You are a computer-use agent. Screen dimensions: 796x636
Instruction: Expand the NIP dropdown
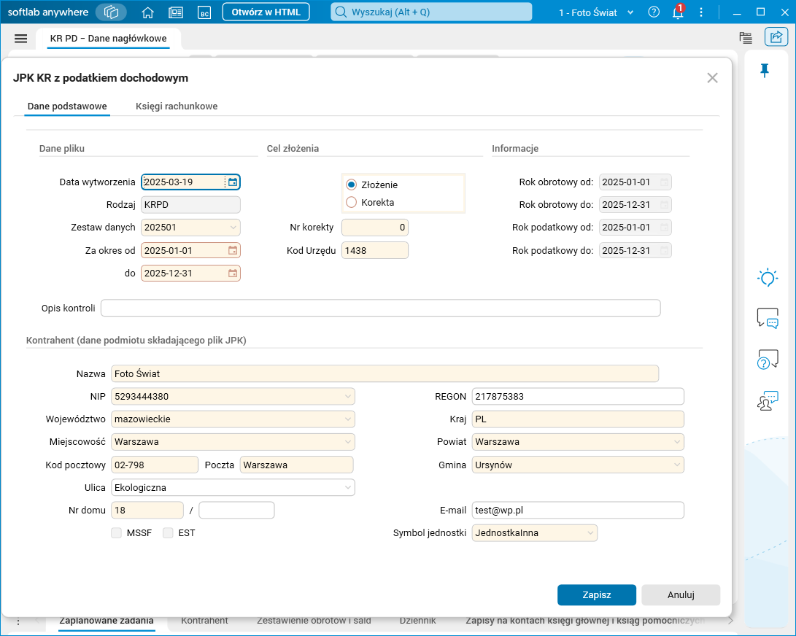coord(348,397)
